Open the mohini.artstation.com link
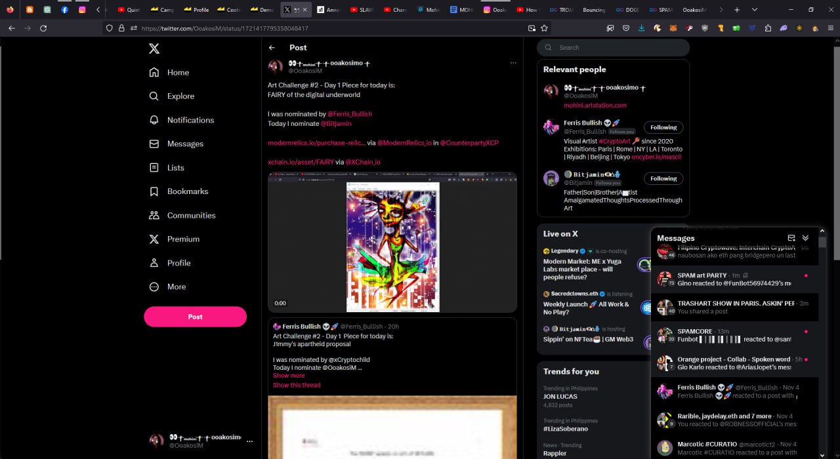Screen dimensions: 840x459 [595, 106]
